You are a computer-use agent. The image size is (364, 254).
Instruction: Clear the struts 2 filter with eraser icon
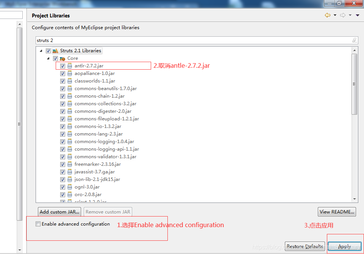point(355,41)
